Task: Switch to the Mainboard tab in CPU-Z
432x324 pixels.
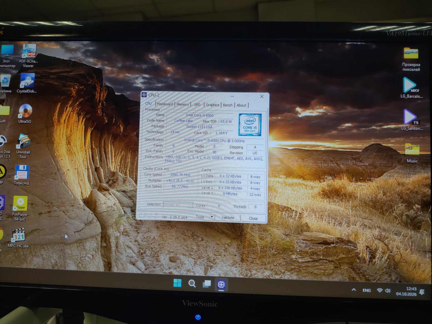Action: tap(165, 104)
